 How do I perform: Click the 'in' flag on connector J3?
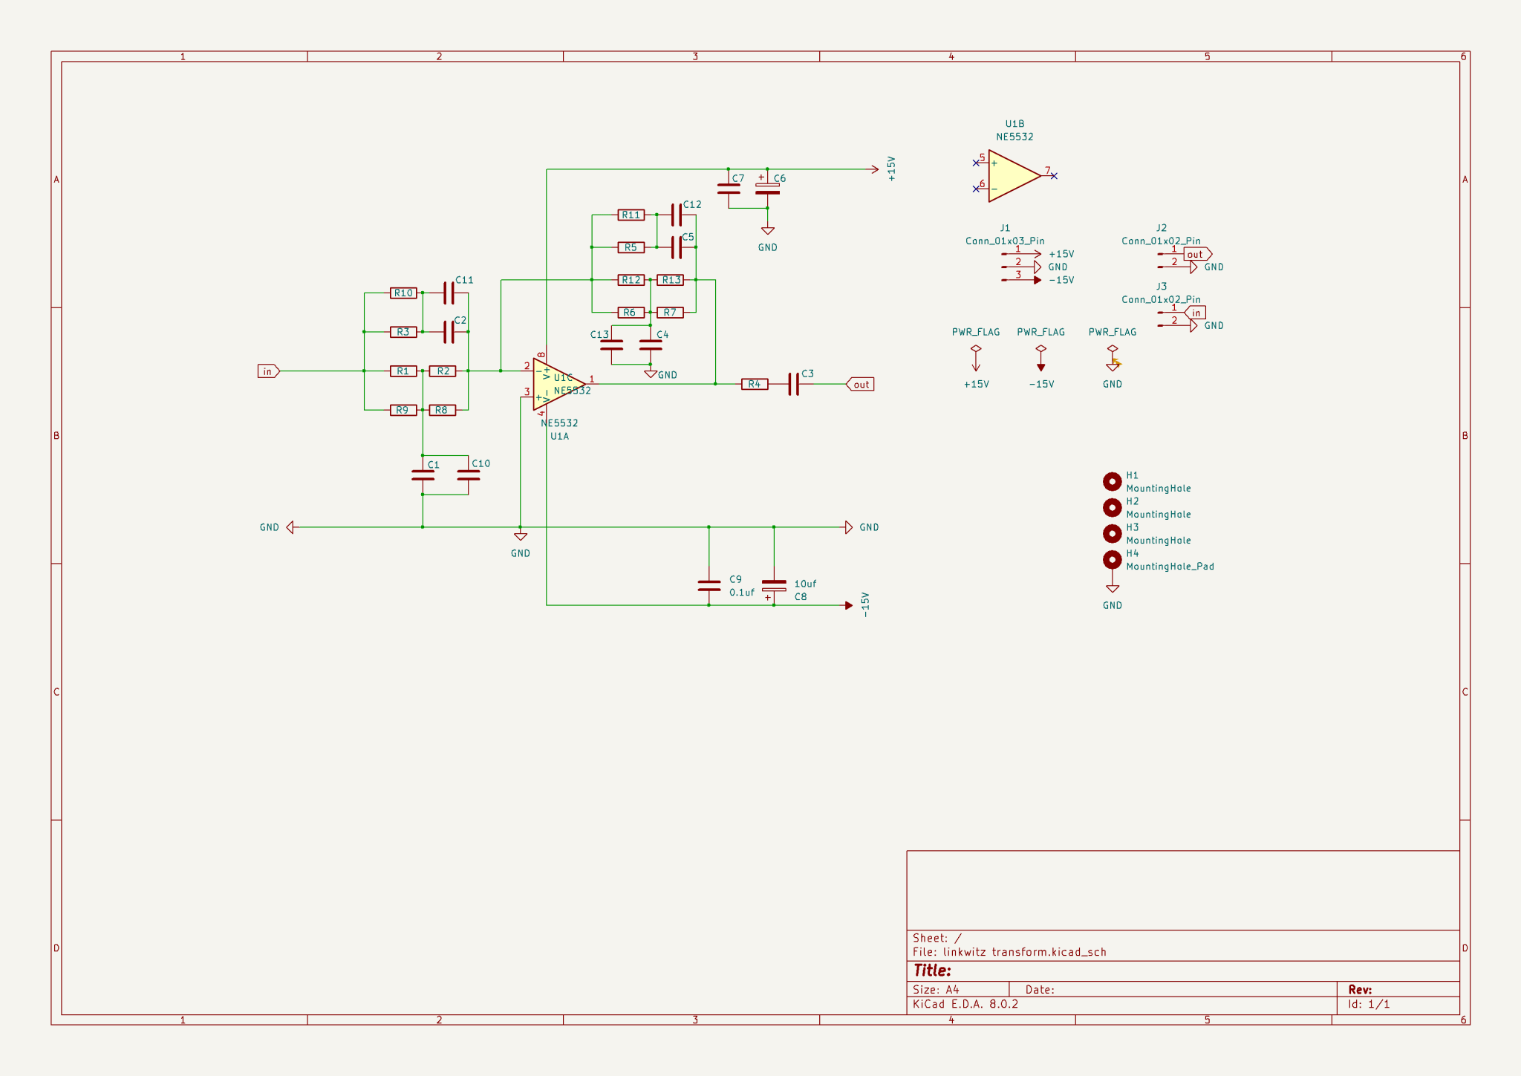point(1195,313)
